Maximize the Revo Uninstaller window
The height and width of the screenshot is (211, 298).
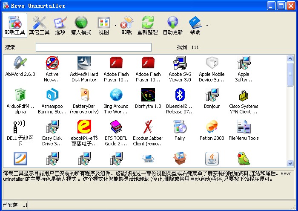coord(281,6)
